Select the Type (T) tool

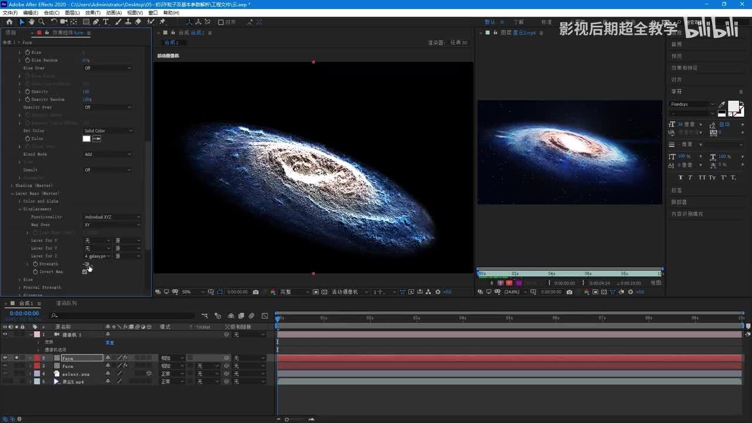[106, 22]
